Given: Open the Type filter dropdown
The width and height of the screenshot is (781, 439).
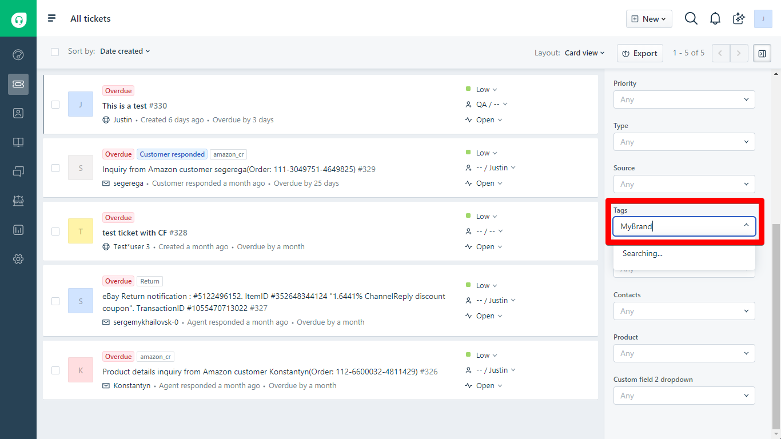Looking at the screenshot, I should pos(684,142).
